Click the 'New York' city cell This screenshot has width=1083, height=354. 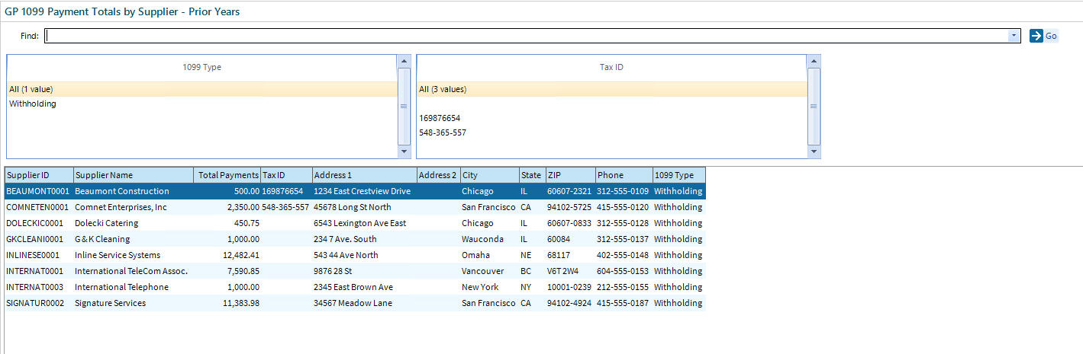[x=490, y=287]
